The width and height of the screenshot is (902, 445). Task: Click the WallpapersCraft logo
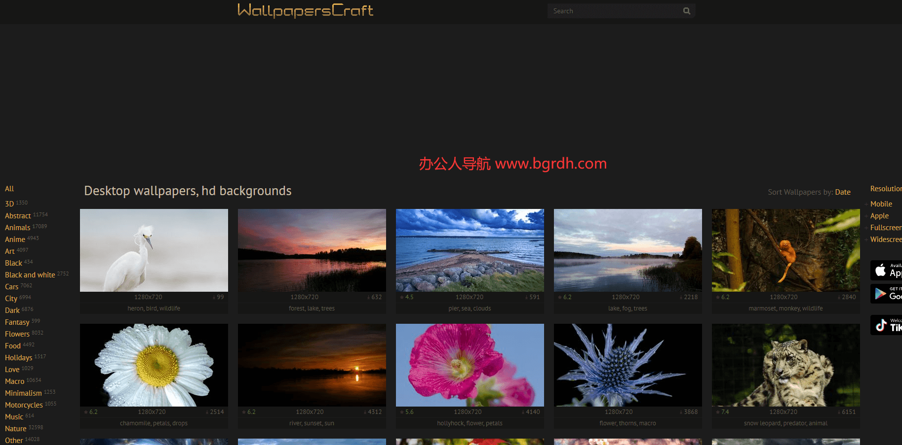pyautogui.click(x=305, y=10)
